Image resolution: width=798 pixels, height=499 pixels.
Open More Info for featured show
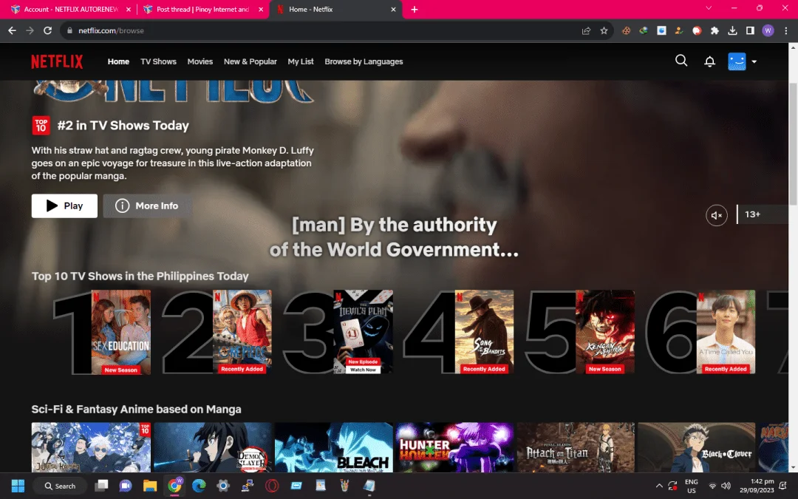[147, 206]
